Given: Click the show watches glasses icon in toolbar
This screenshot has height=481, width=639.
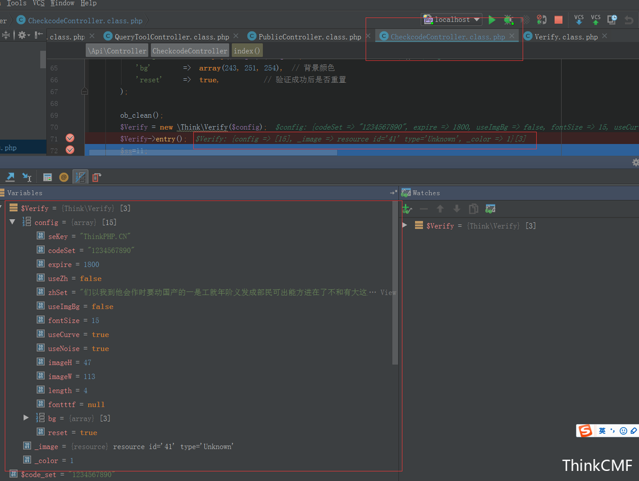Looking at the screenshot, I should [x=490, y=209].
